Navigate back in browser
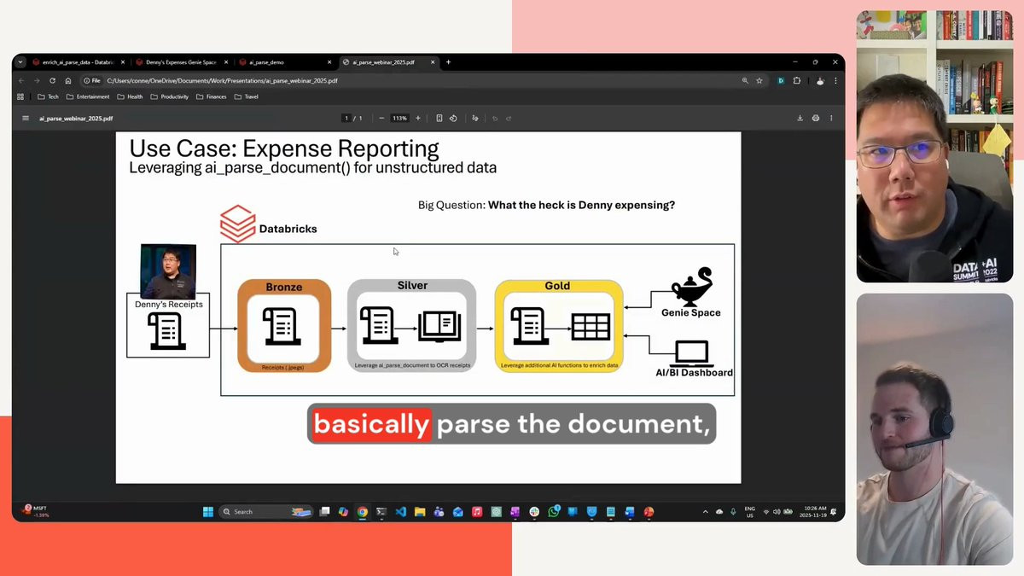 tap(22, 81)
